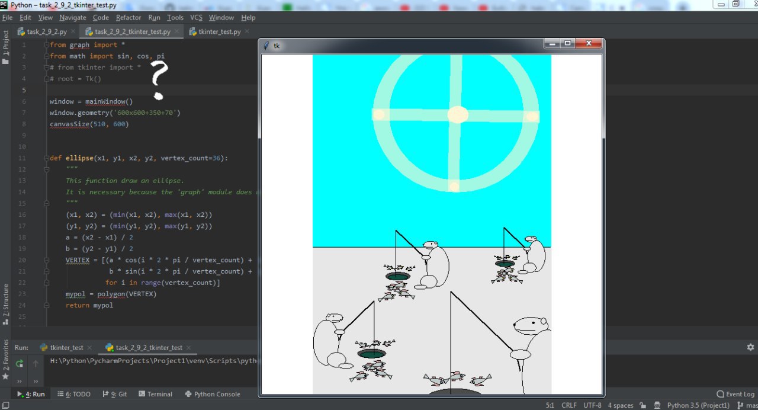Collapse fold marker at line 1 import
Viewport: 758px width, 410px height.
47,45
